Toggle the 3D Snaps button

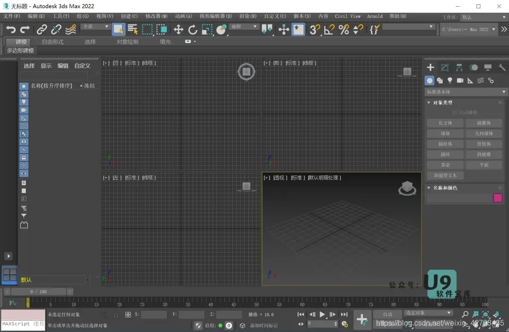coord(314,30)
